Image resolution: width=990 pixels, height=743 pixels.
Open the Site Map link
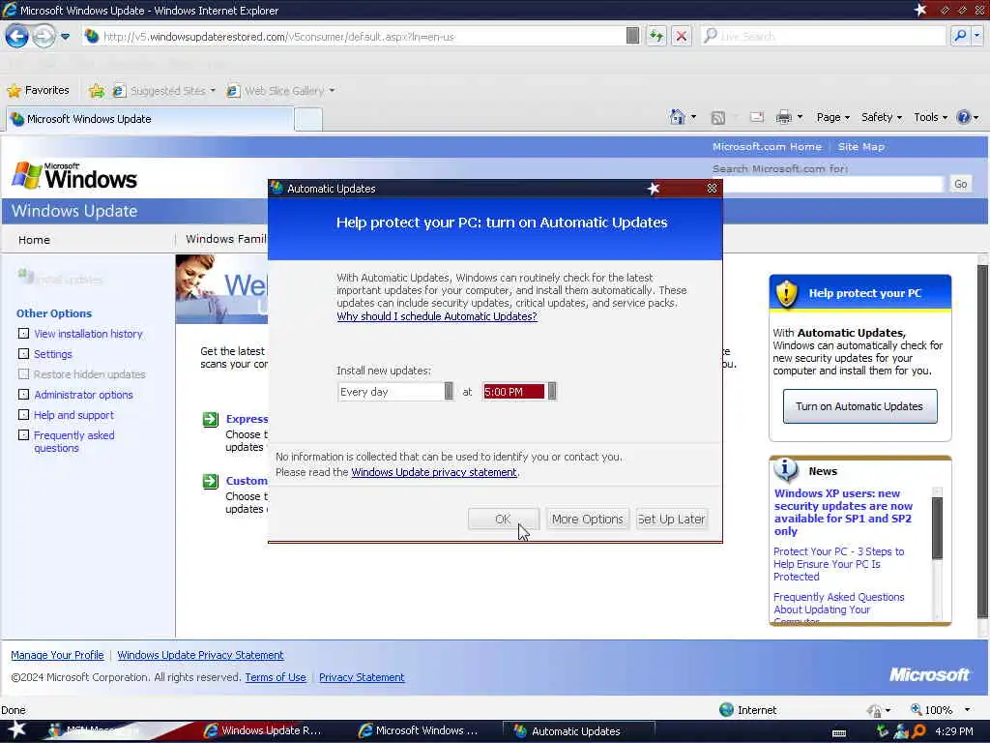(861, 147)
